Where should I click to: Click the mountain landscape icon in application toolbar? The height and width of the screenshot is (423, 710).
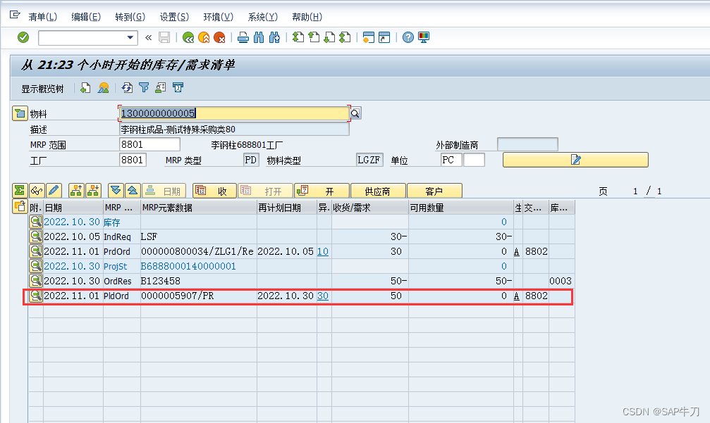click(x=103, y=88)
